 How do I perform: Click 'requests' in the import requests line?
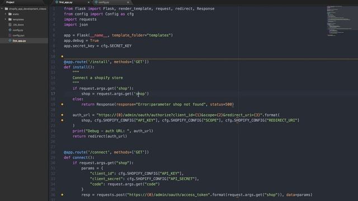point(88,20)
